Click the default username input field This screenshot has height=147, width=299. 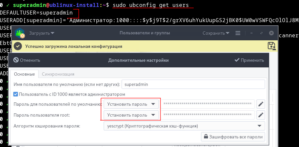click(x=193, y=84)
